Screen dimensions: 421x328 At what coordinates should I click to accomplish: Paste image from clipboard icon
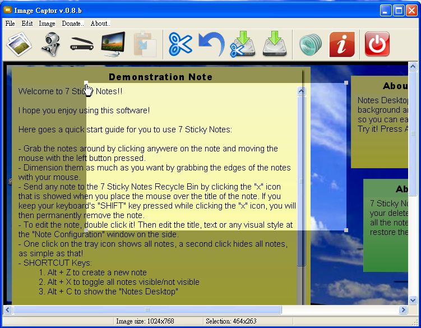pyautogui.click(x=145, y=44)
